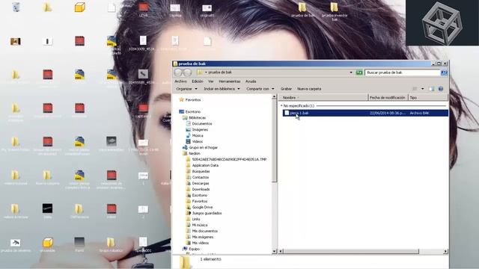Refresh the folder with the green arrows
Image resolution: width=479 pixels, height=269 pixels.
point(359,72)
